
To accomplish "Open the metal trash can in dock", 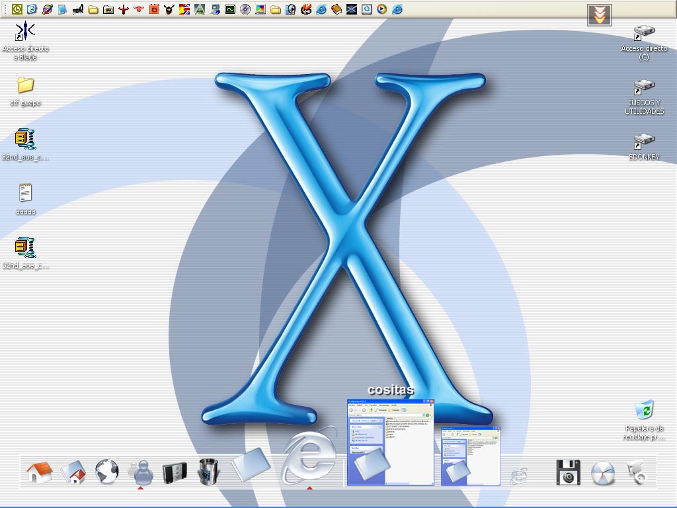I will pos(208,472).
